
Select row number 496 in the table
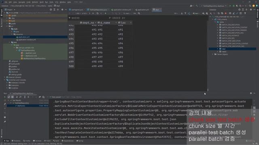pos(71,48)
